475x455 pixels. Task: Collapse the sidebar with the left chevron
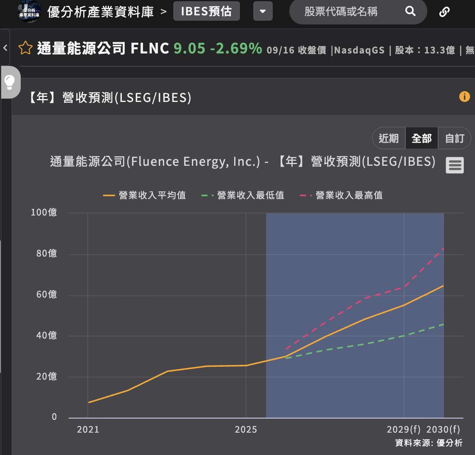coord(5,48)
